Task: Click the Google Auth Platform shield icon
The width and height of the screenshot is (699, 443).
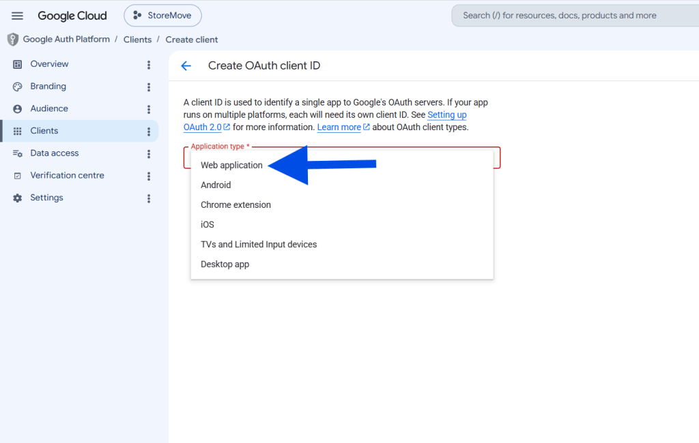Action: tap(13, 40)
